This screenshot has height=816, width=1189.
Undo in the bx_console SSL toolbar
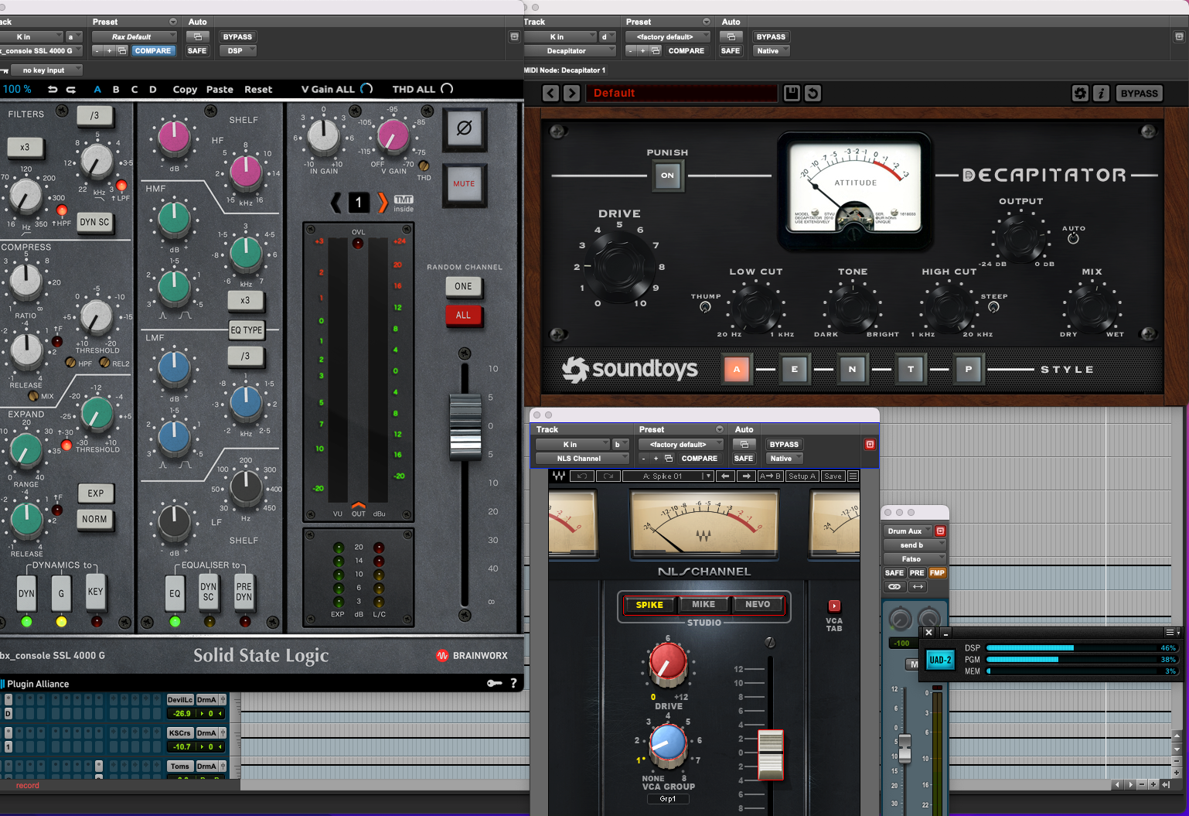[53, 90]
